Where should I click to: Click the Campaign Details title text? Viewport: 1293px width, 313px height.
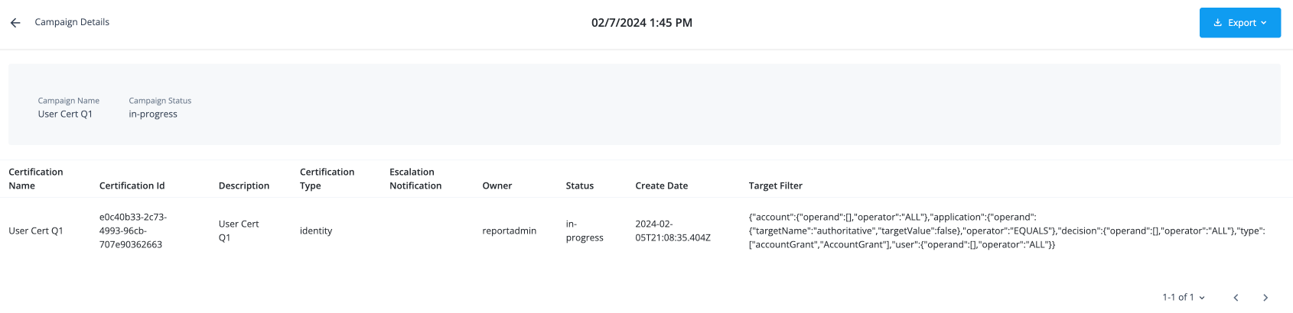tap(72, 22)
